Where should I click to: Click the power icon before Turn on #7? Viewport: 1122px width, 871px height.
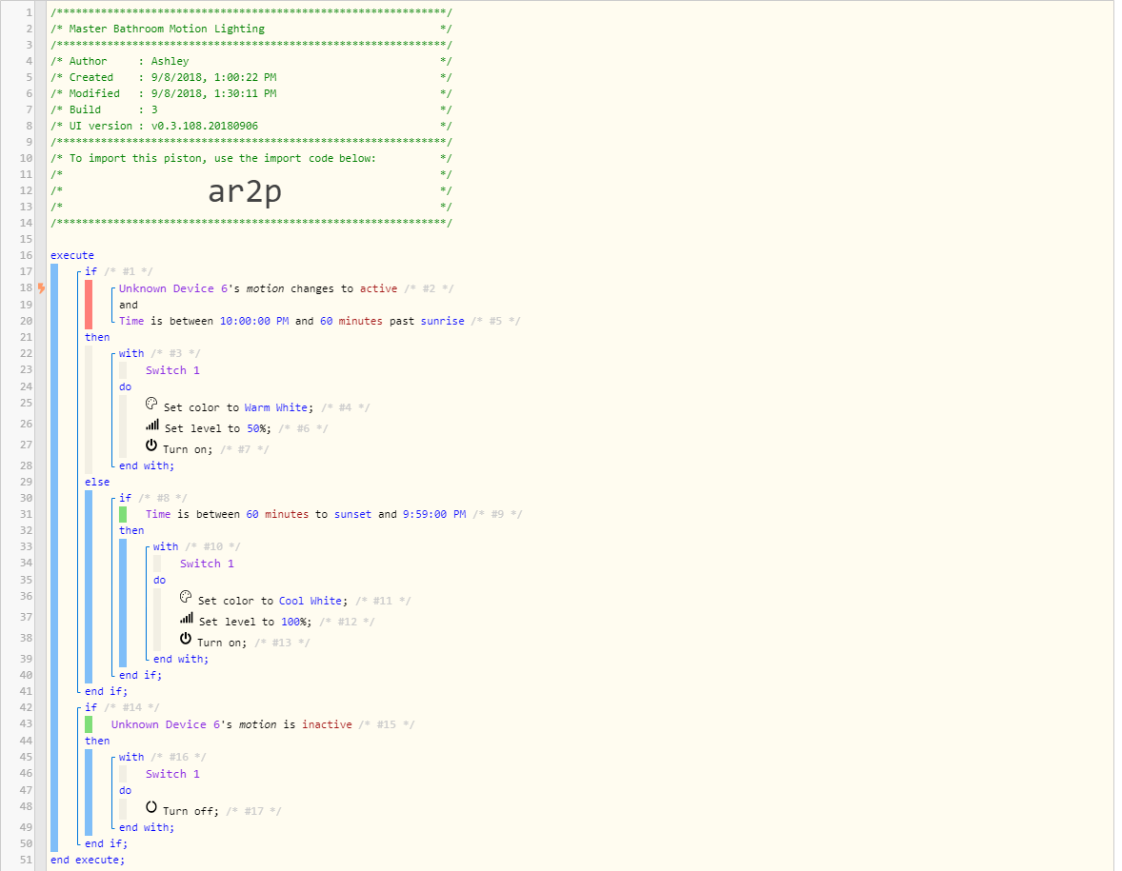pyautogui.click(x=151, y=445)
